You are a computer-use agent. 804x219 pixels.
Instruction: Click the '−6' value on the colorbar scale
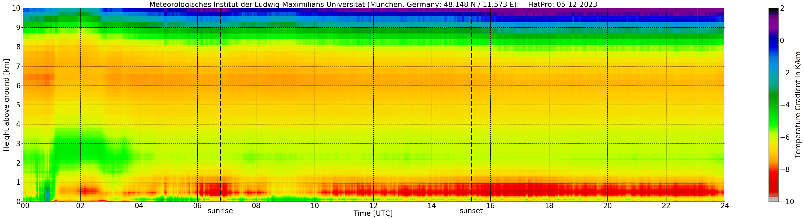pos(785,137)
